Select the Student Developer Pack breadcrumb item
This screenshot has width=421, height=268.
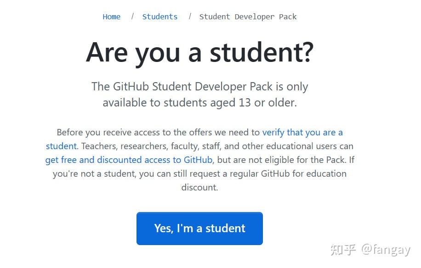pyautogui.click(x=248, y=17)
